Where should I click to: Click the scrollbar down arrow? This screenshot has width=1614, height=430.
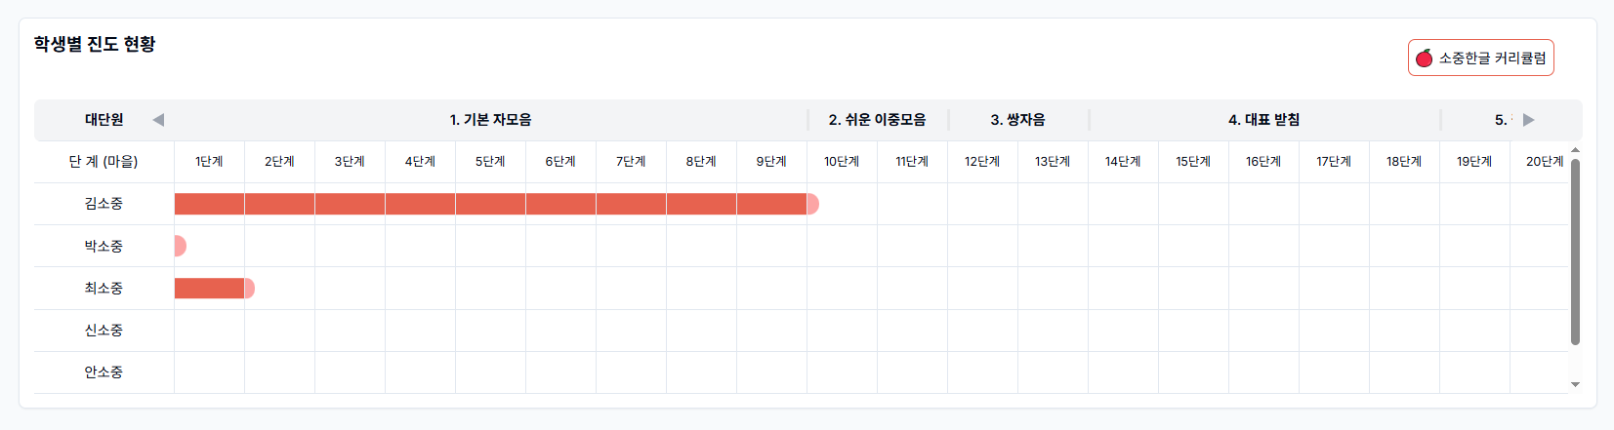(x=1575, y=385)
